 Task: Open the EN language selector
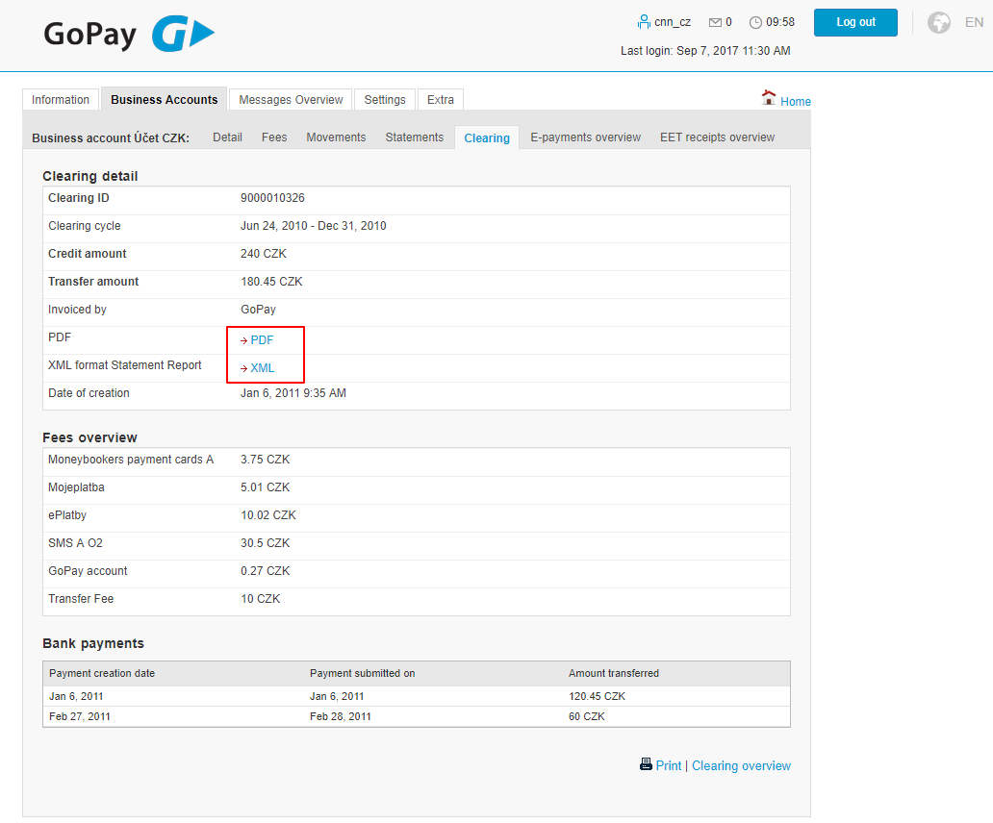[974, 23]
